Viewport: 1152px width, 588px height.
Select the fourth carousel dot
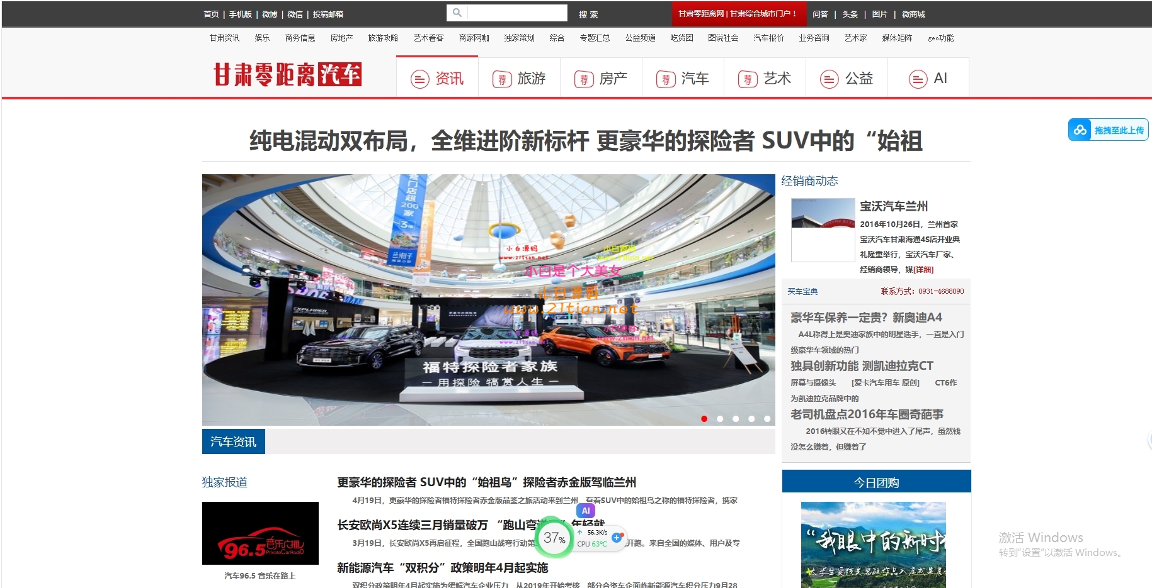pos(751,419)
